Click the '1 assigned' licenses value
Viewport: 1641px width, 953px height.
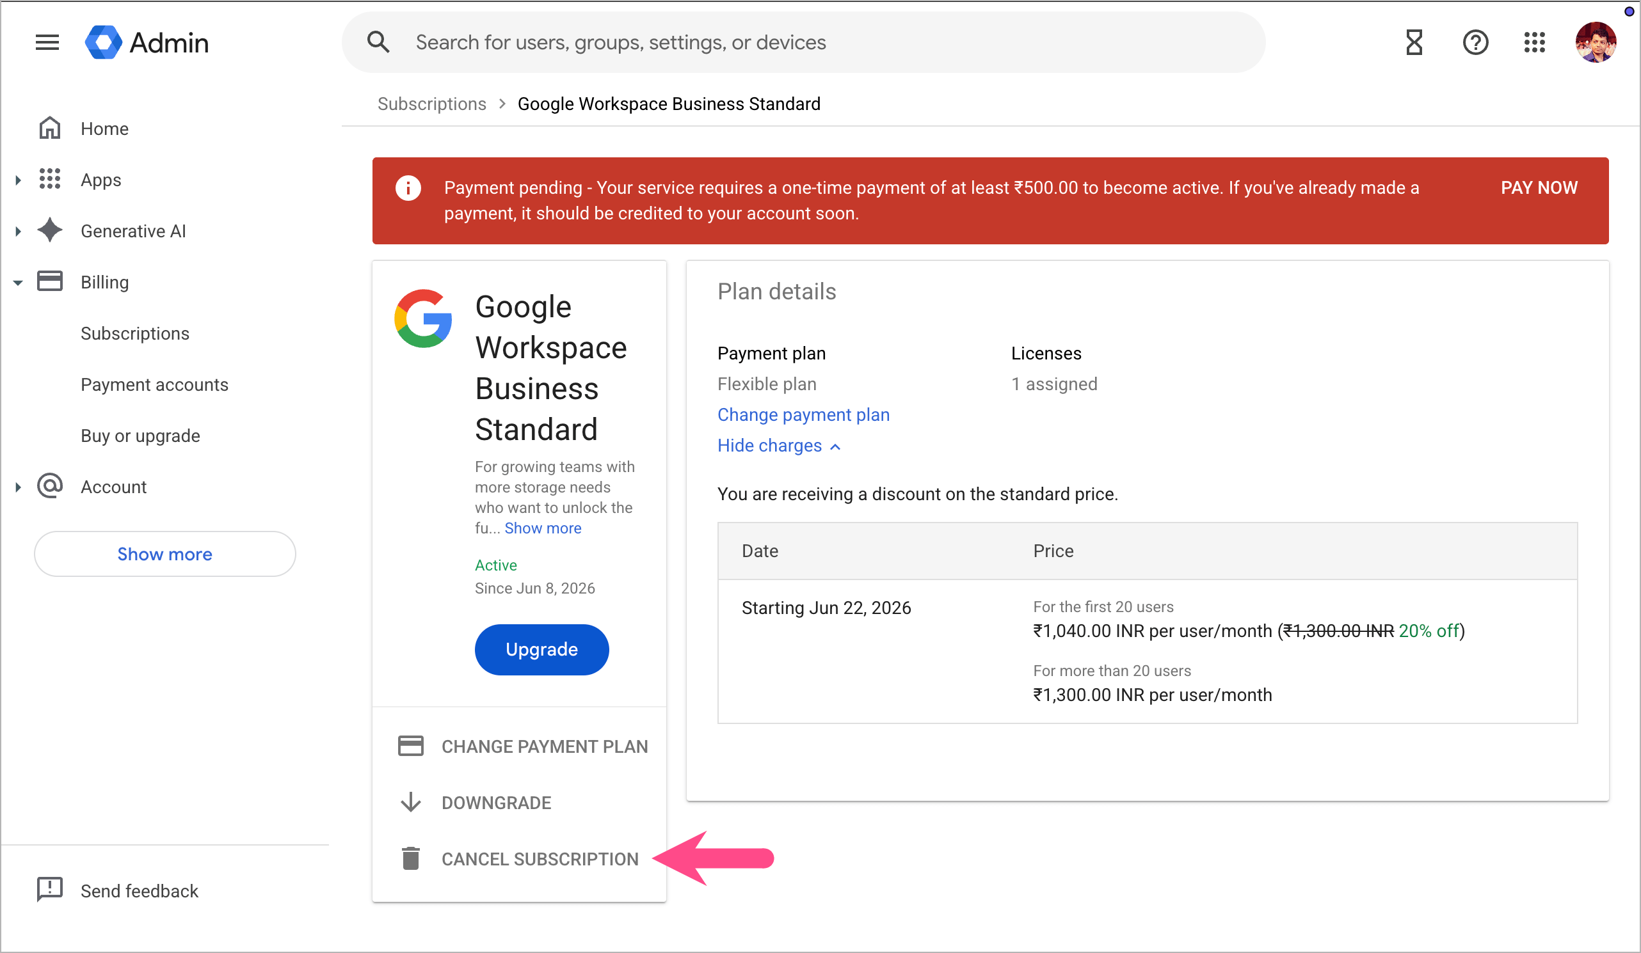tap(1054, 384)
